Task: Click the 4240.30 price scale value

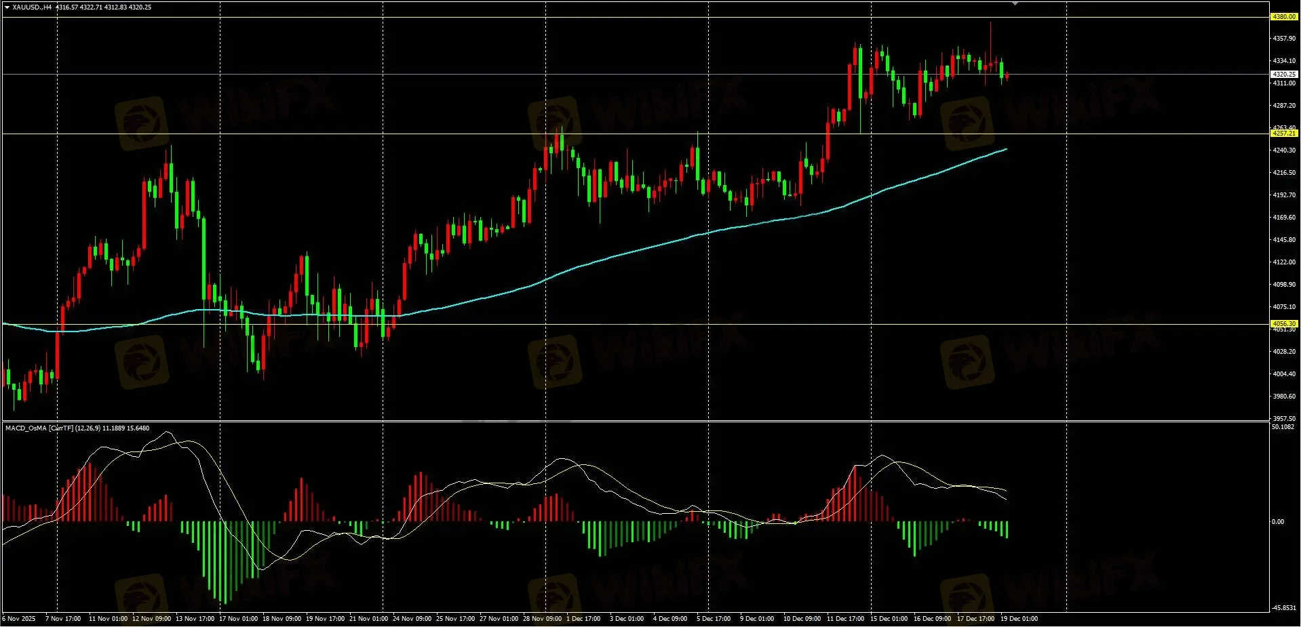Action: click(1284, 150)
